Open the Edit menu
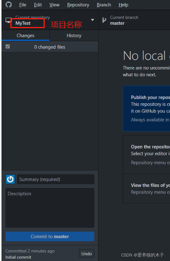Image resolution: width=170 pixels, height=261 pixels. pyautogui.click(x=38, y=5)
